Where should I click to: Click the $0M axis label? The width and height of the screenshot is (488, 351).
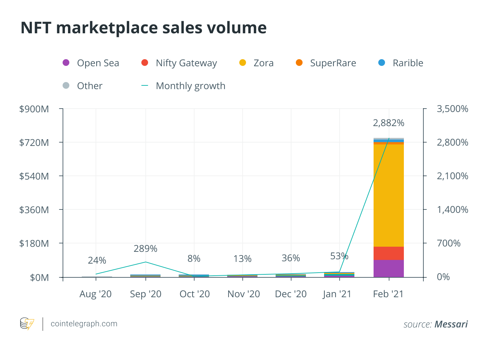pyautogui.click(x=39, y=278)
